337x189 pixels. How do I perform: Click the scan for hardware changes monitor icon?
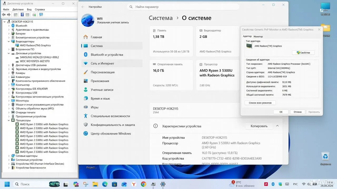[x=41, y=15]
